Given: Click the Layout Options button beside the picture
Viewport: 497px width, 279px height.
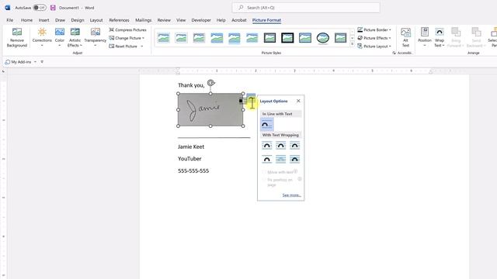Looking at the screenshot, I should (x=251, y=98).
